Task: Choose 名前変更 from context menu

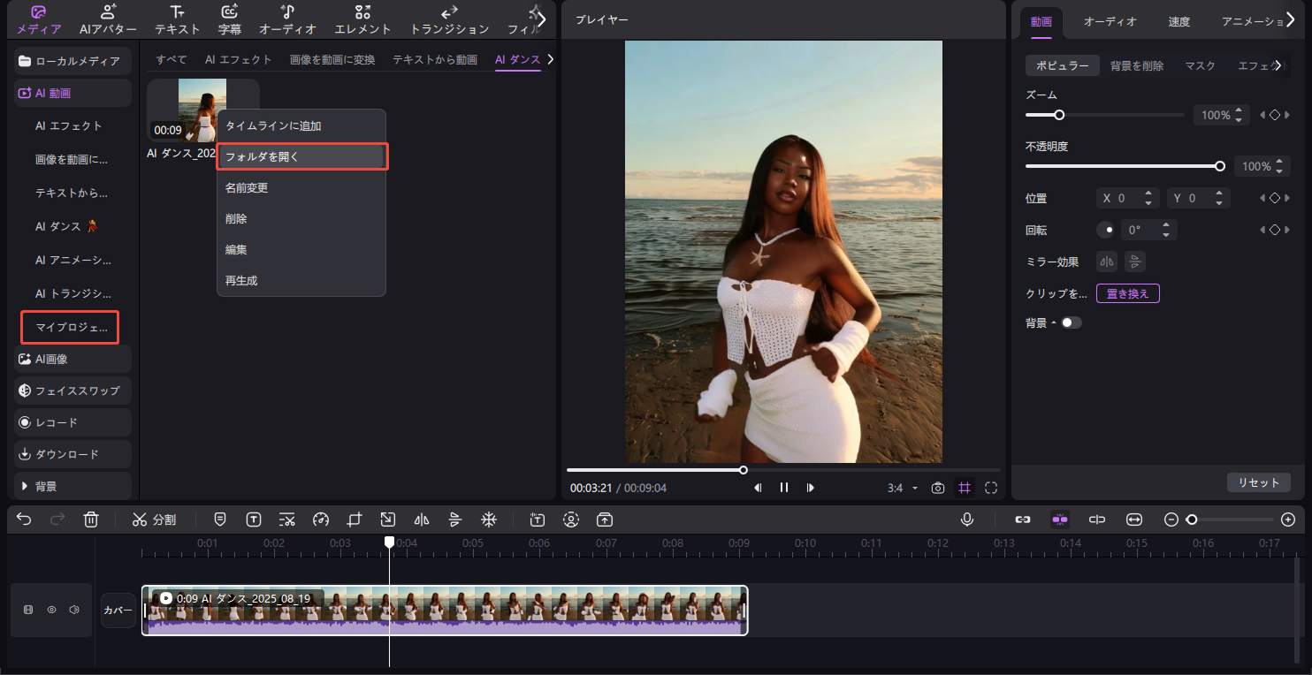Action: (301, 187)
